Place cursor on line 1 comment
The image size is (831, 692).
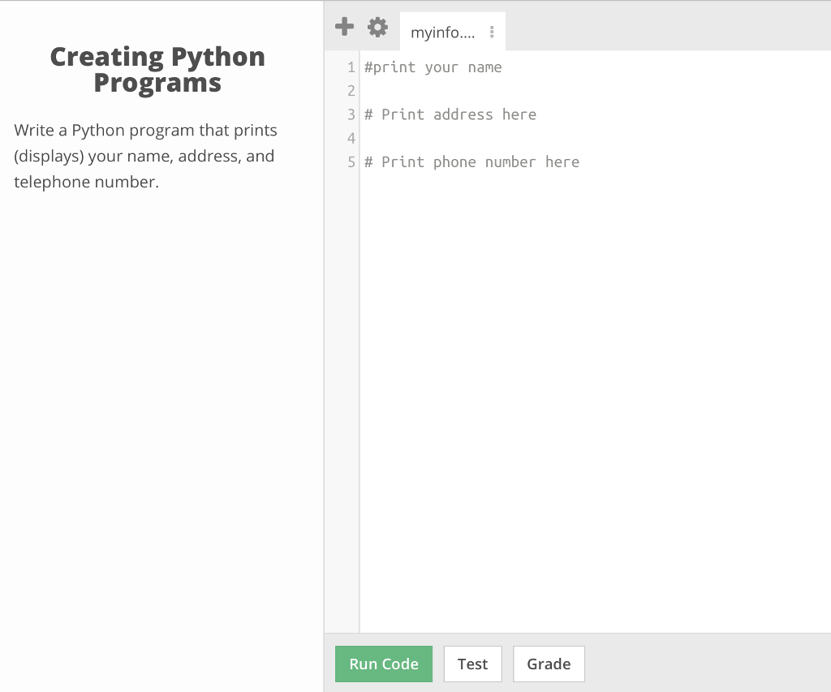(x=433, y=67)
